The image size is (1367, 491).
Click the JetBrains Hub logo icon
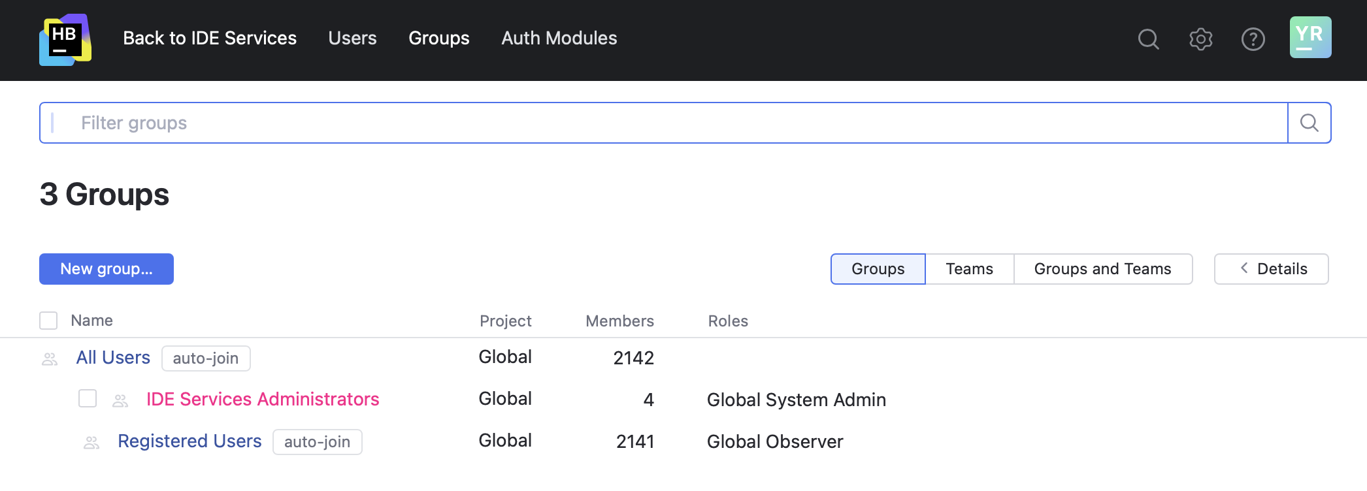point(65,39)
